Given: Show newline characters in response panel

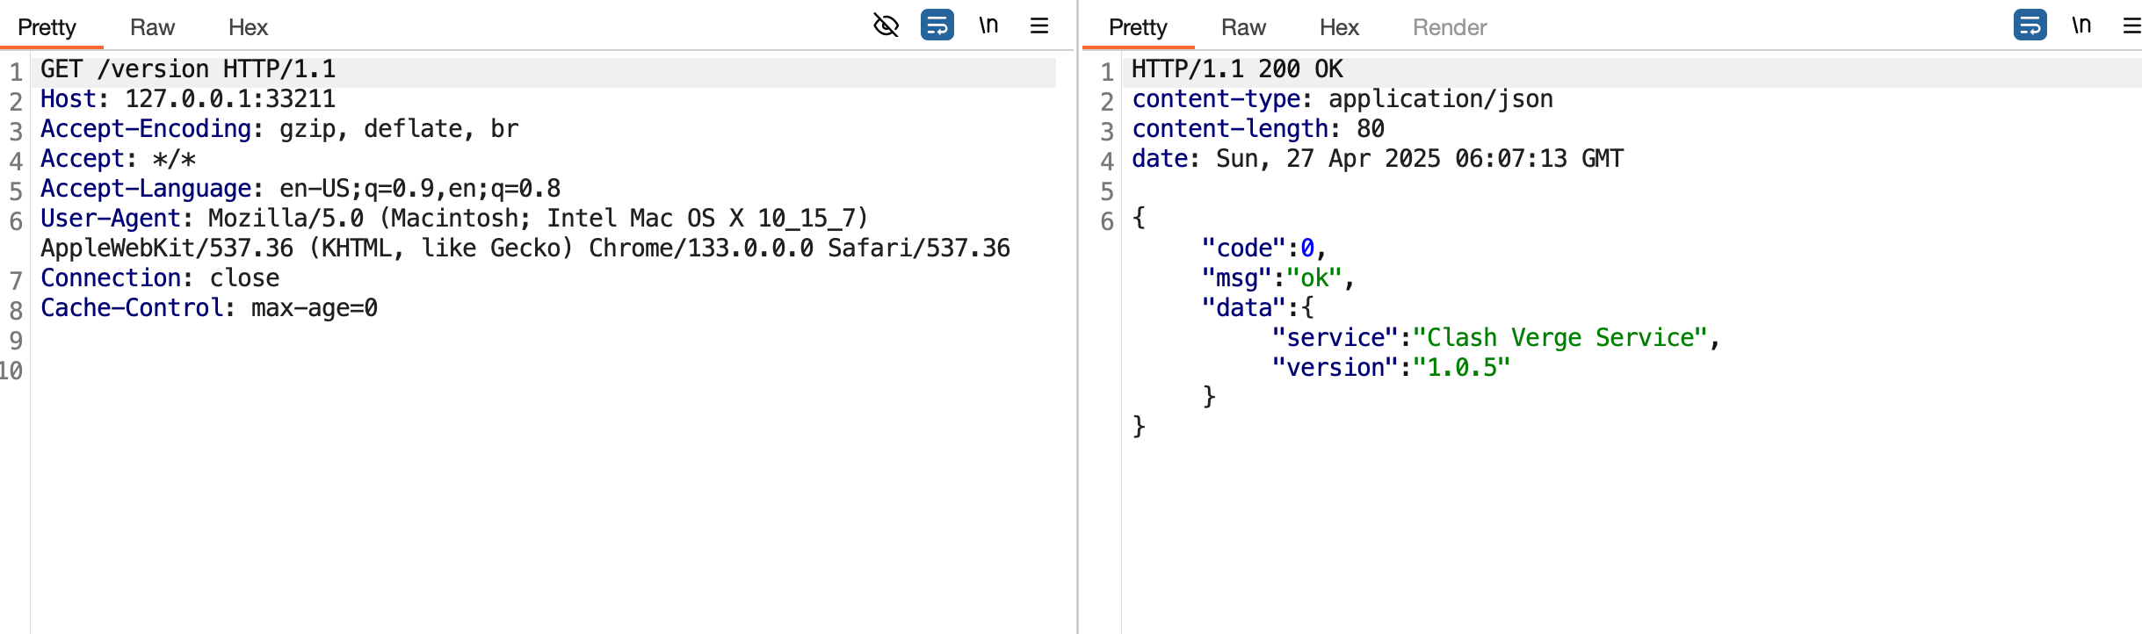Looking at the screenshot, I should [2080, 25].
